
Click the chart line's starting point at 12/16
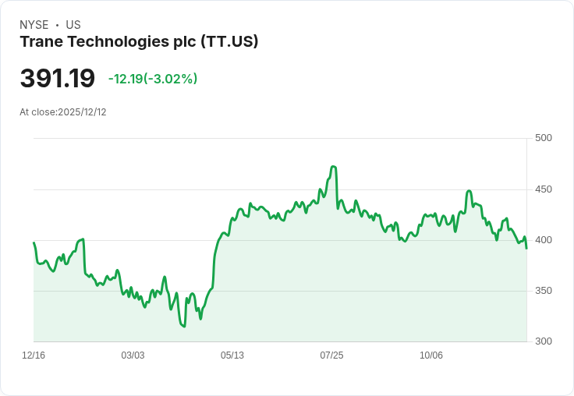click(34, 242)
